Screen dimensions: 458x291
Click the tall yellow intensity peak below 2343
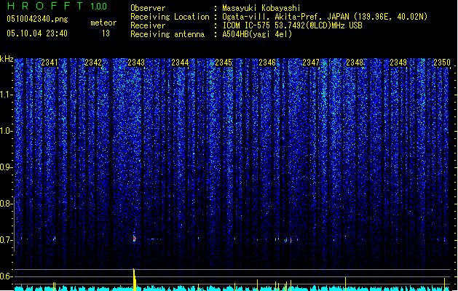135,279
